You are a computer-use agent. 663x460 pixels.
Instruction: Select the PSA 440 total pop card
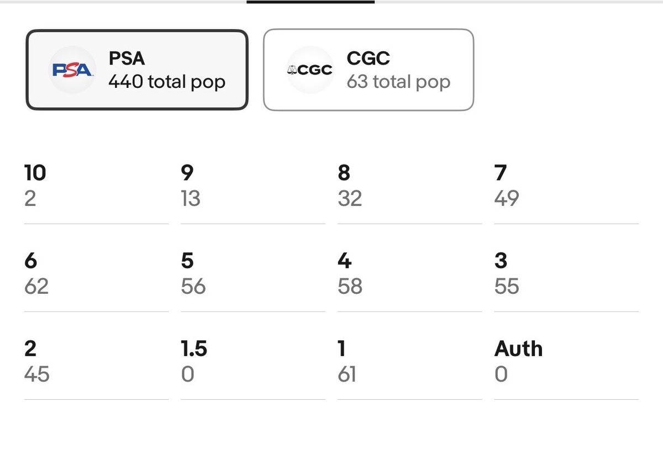tap(137, 70)
